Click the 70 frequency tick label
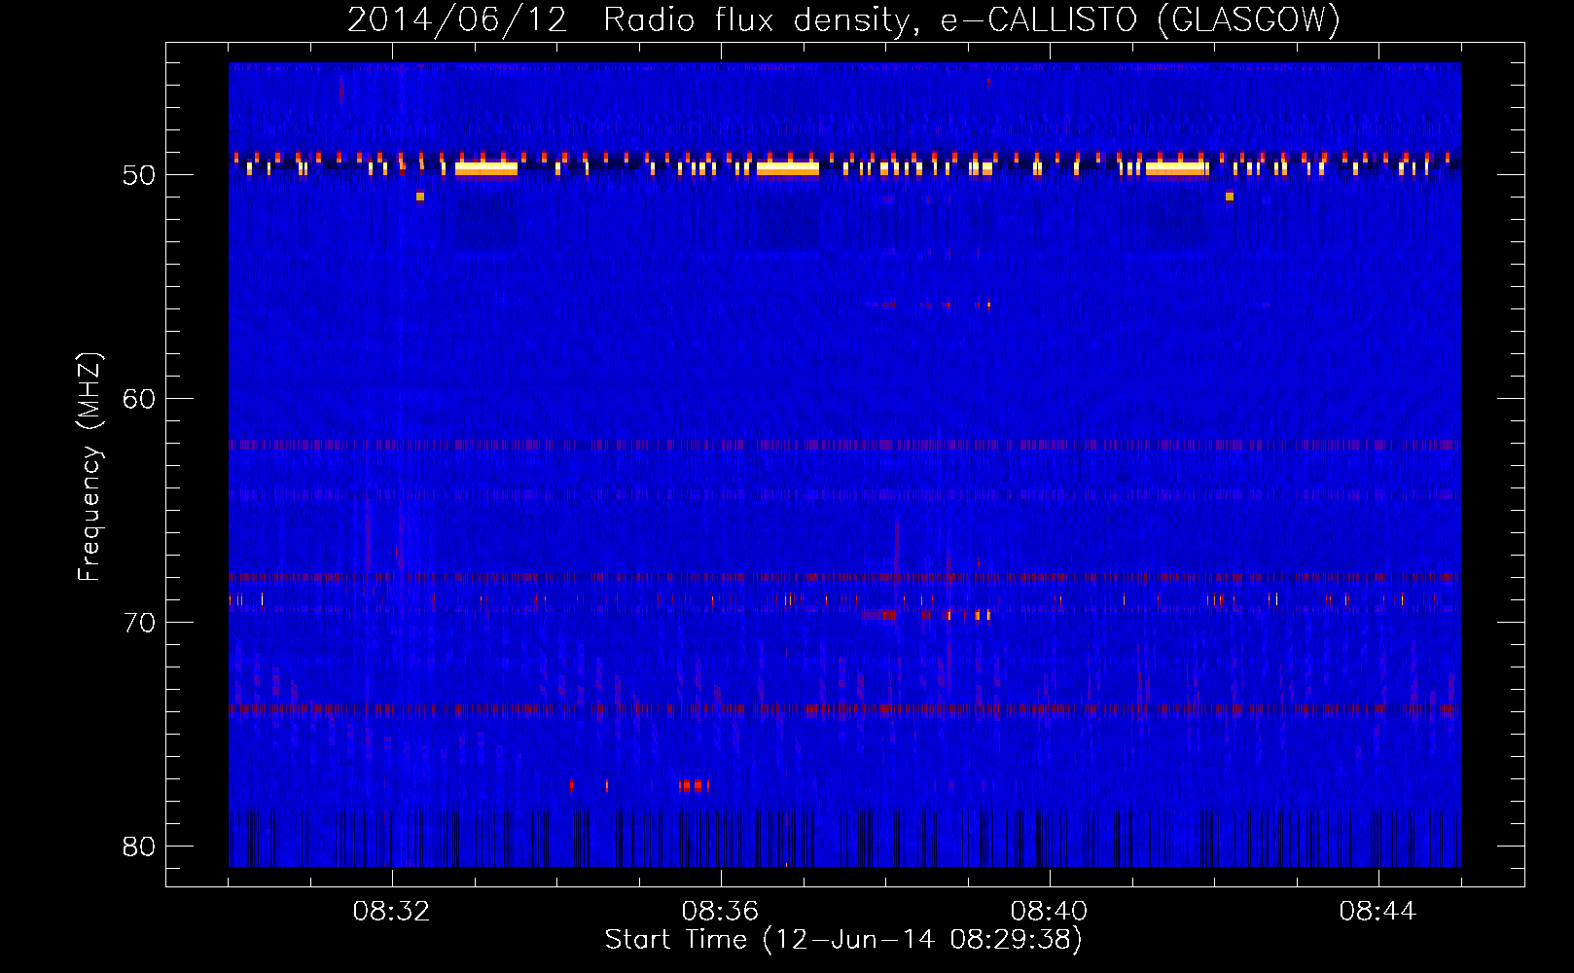 139,623
